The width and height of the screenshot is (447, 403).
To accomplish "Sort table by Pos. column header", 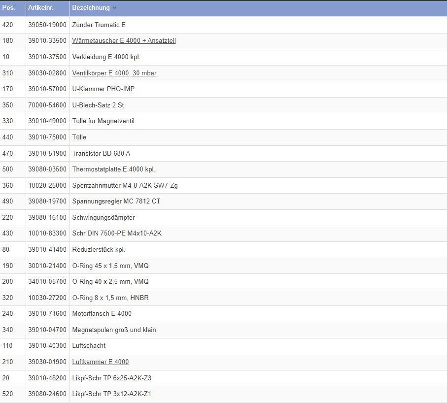I will click(9, 8).
